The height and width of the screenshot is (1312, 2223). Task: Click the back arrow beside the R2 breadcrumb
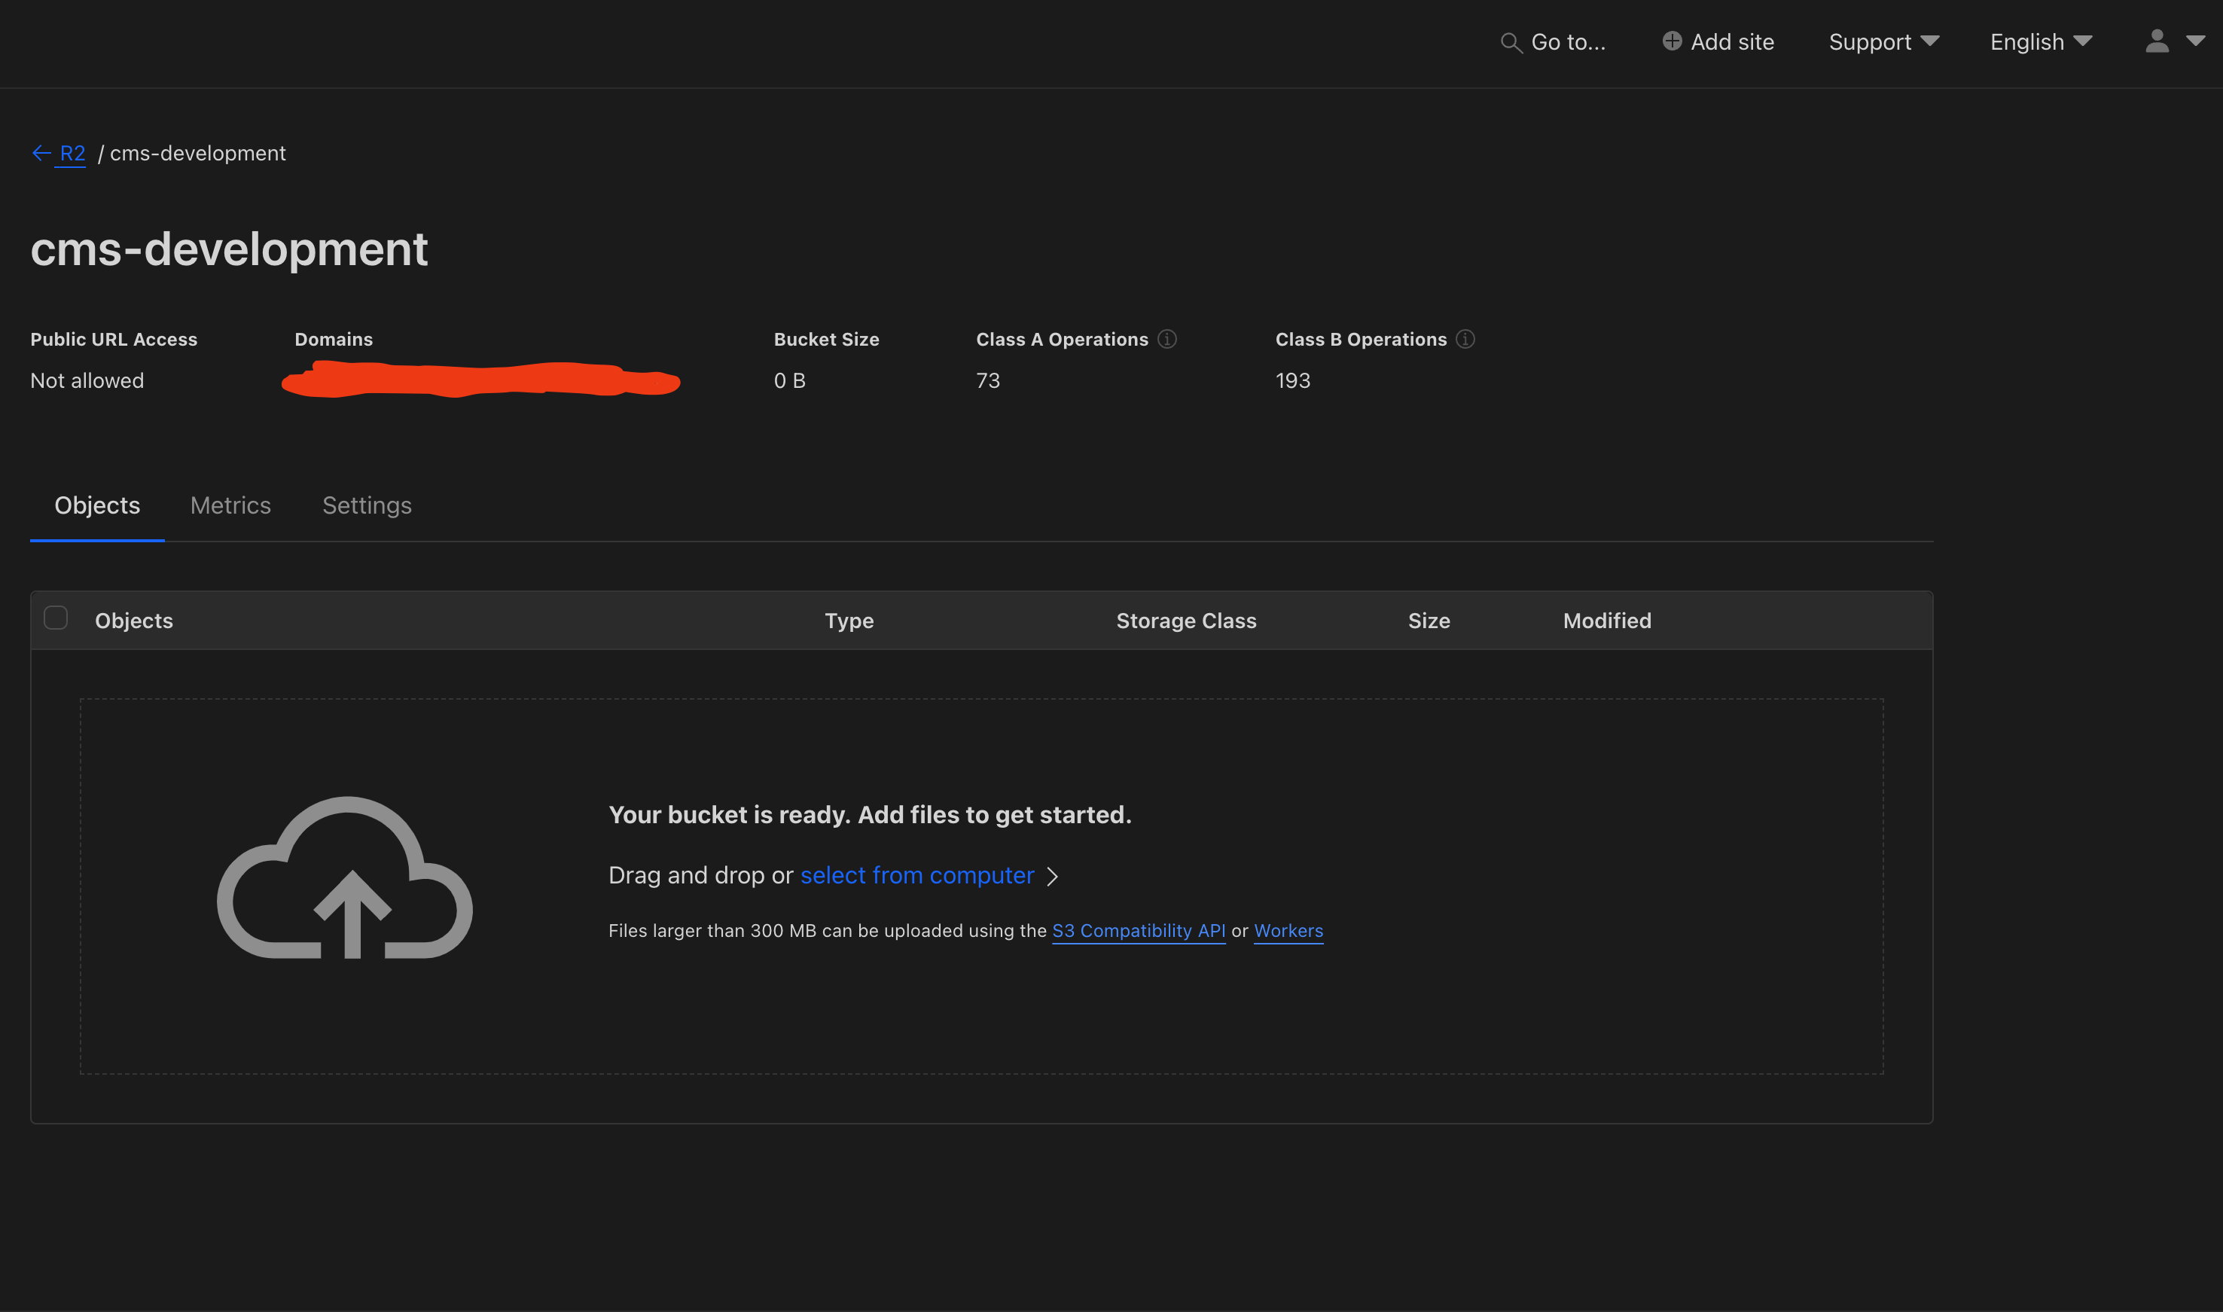(41, 153)
